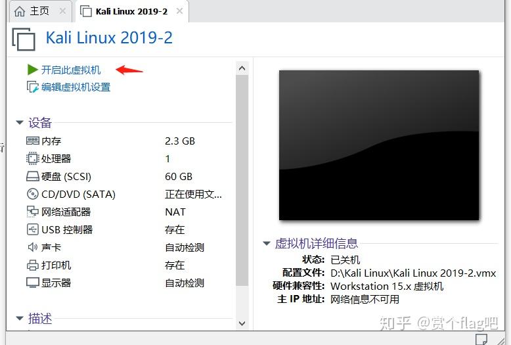The image size is (511, 345).
Task: Open 编辑虚拟机设置 link
Action: (x=76, y=87)
